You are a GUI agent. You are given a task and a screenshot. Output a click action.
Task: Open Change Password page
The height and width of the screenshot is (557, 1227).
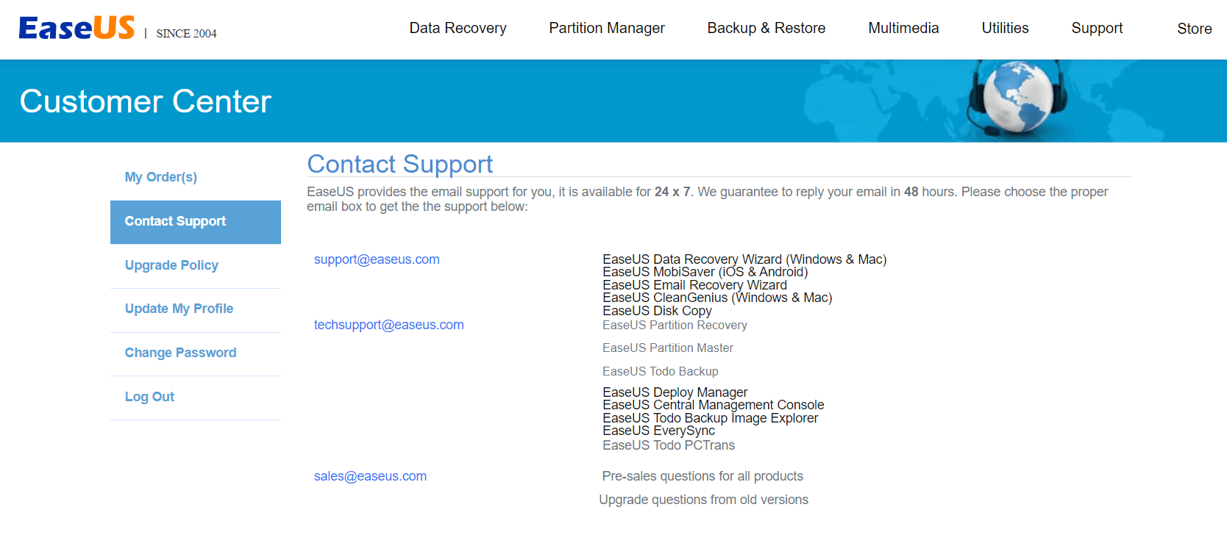(x=196, y=353)
